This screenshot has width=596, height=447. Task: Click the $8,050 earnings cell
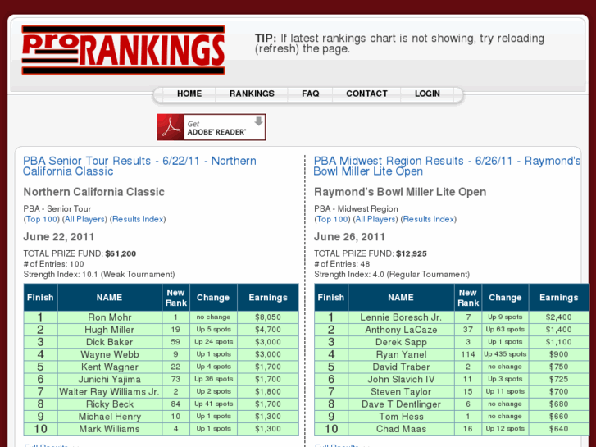(268, 317)
